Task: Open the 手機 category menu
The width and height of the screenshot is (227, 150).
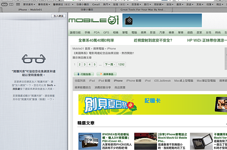Action: coord(87,32)
